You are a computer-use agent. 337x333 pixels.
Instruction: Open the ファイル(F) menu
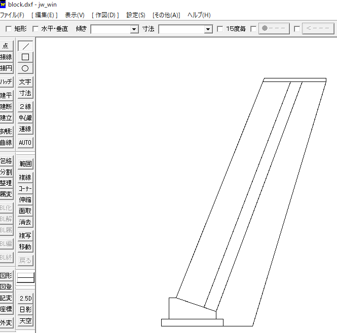12,15
